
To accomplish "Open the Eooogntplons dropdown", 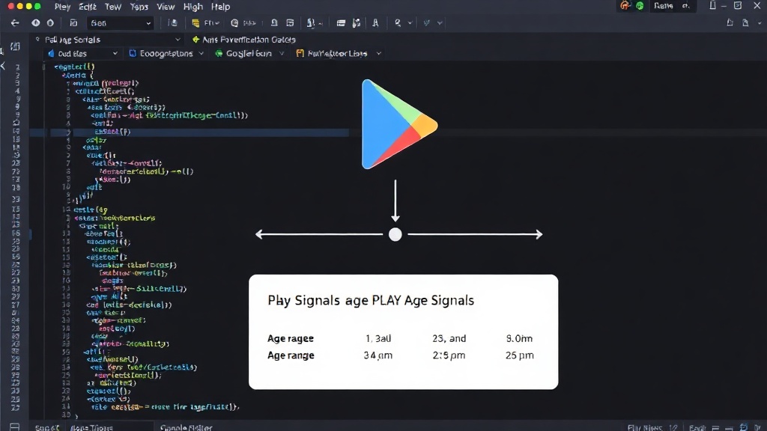I will [x=166, y=54].
